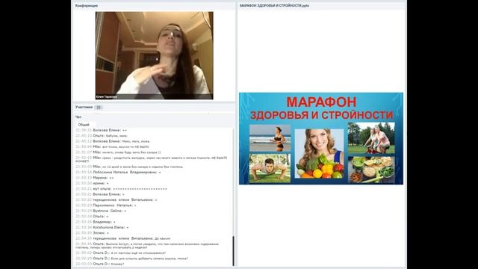478x269 pixels.
Task: Click Mila's message about без сахара at 21:51
Action: pyautogui.click(x=118, y=152)
